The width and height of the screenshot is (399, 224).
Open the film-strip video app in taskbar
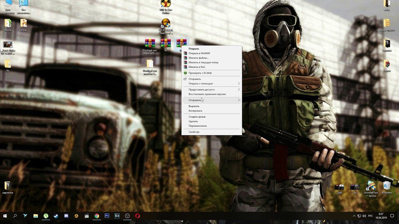coord(117,216)
